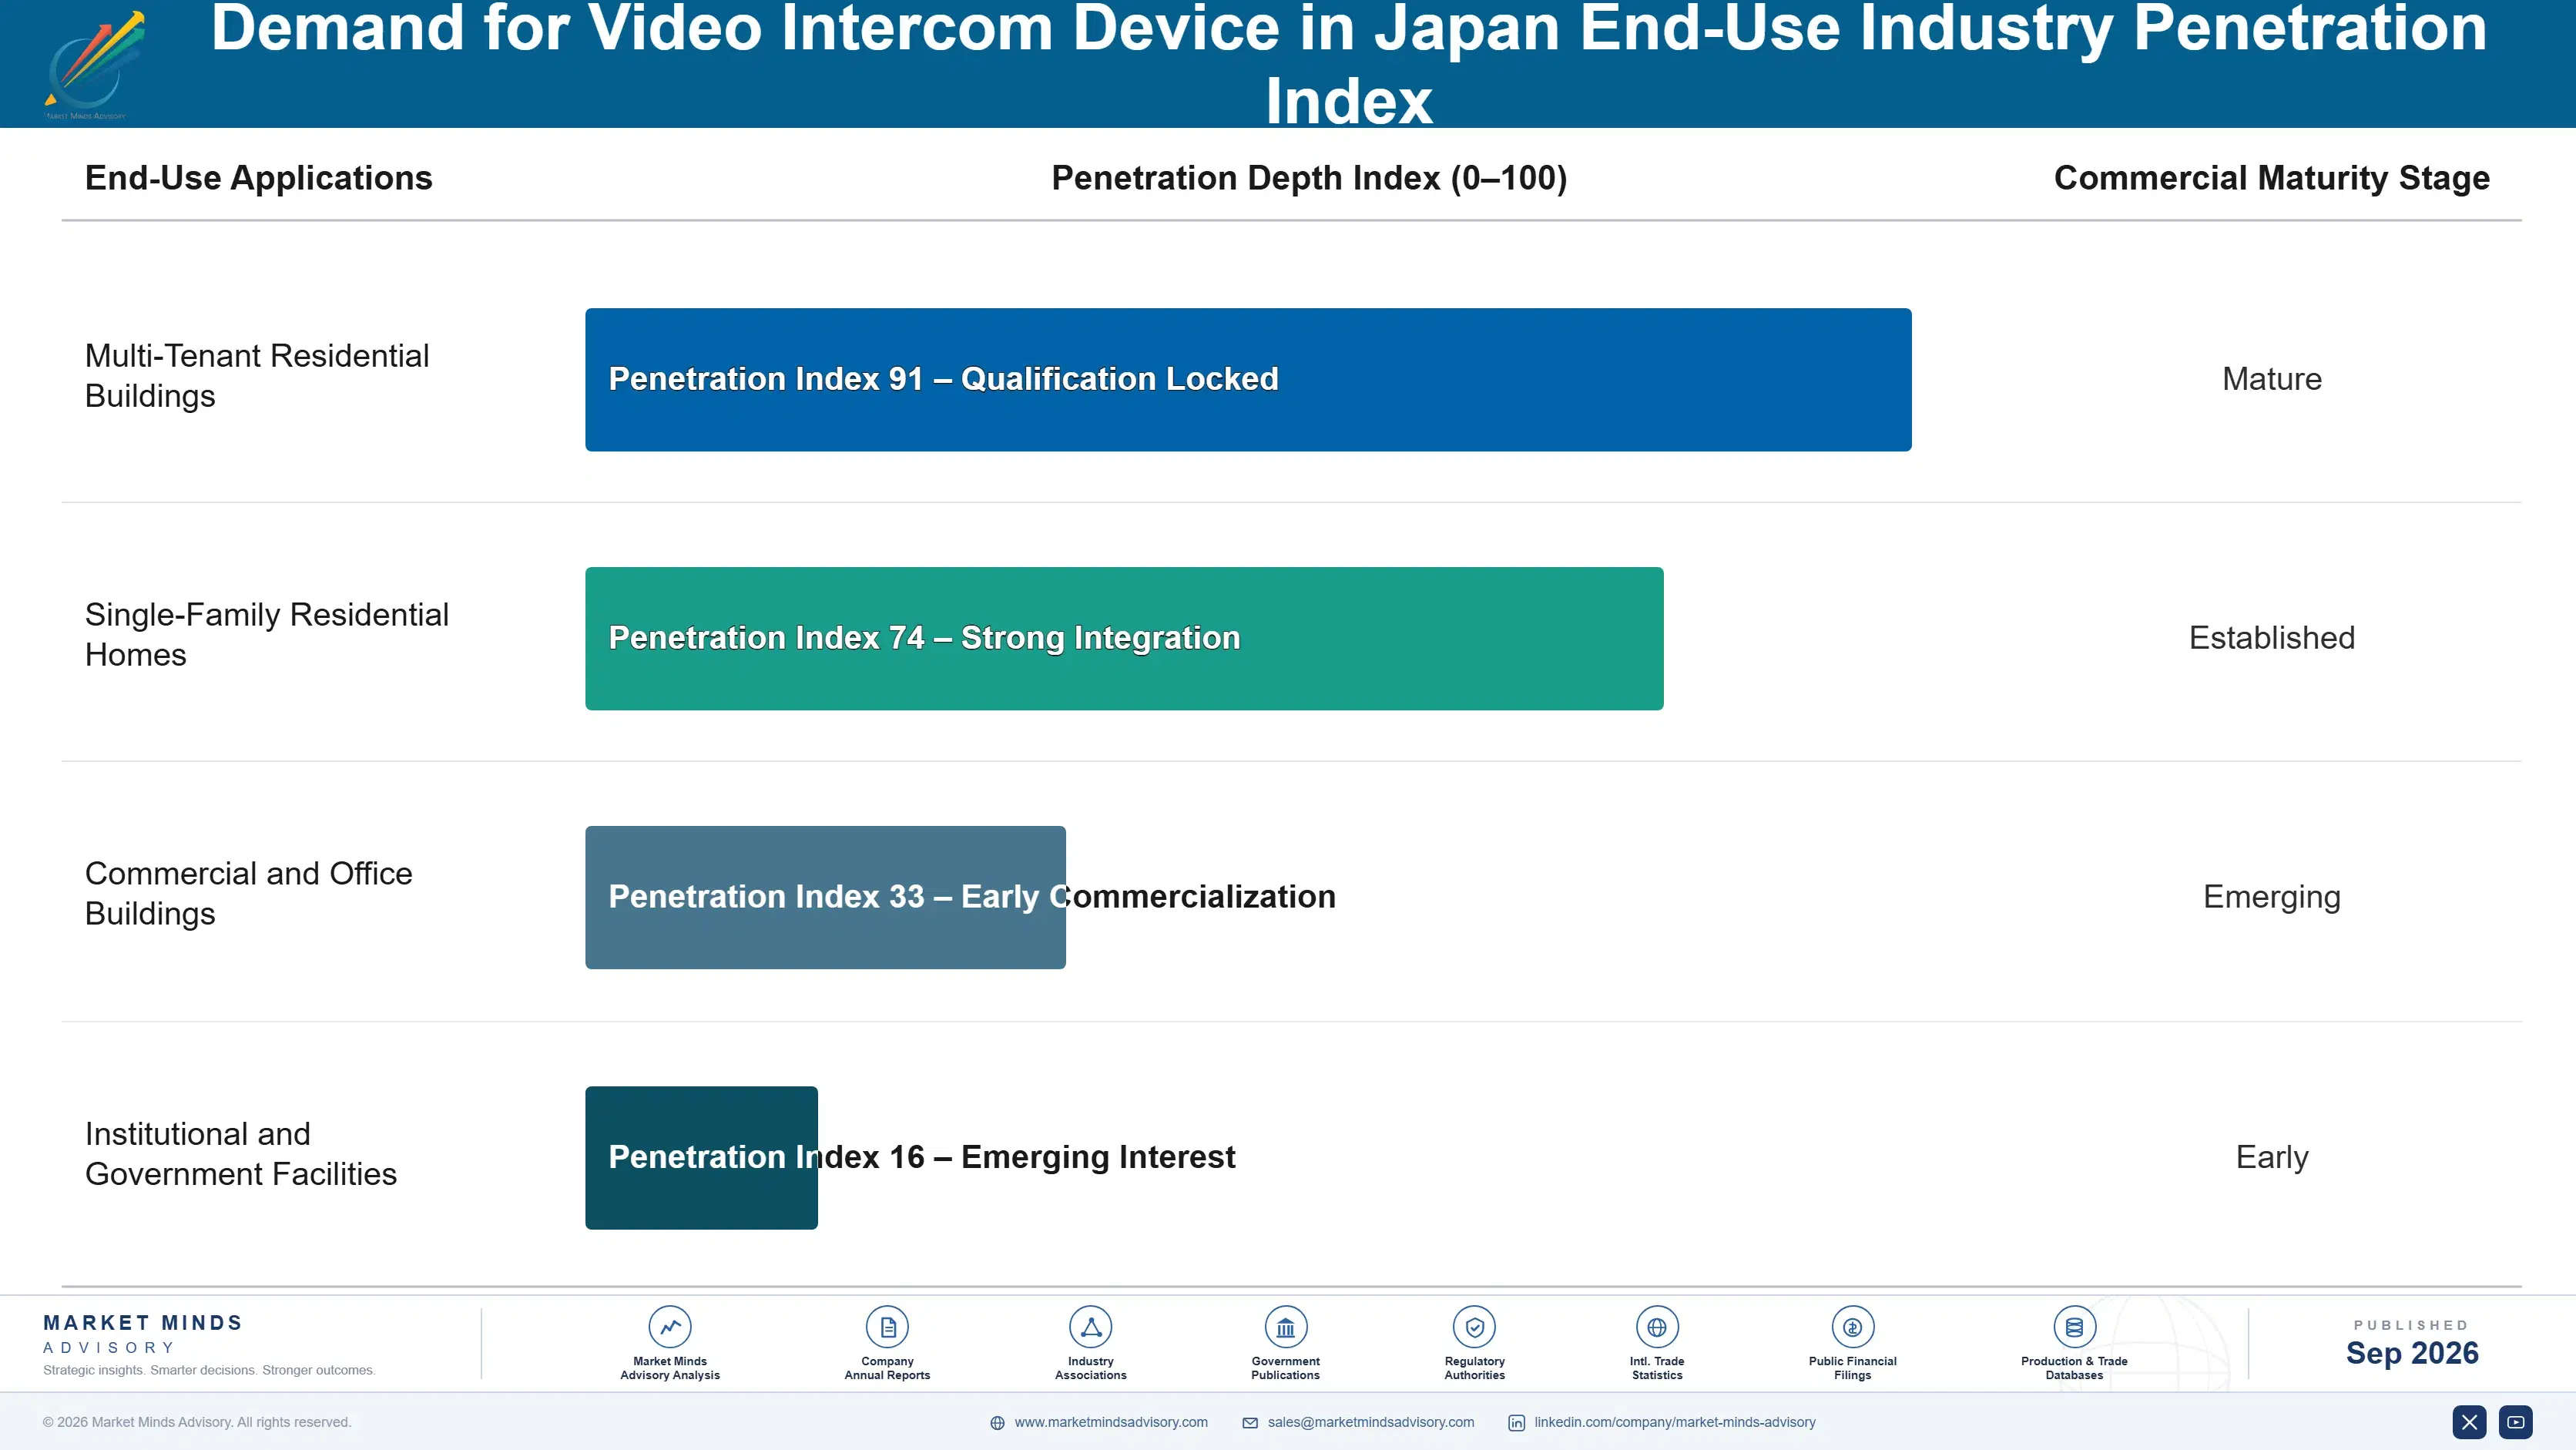Click the X social media icon
Screen dimensions: 2576x1450
coord(2469,1422)
